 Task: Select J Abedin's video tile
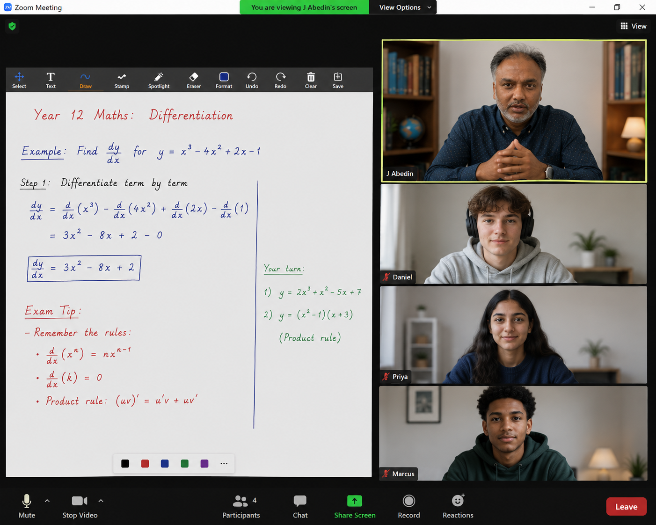[514, 111]
